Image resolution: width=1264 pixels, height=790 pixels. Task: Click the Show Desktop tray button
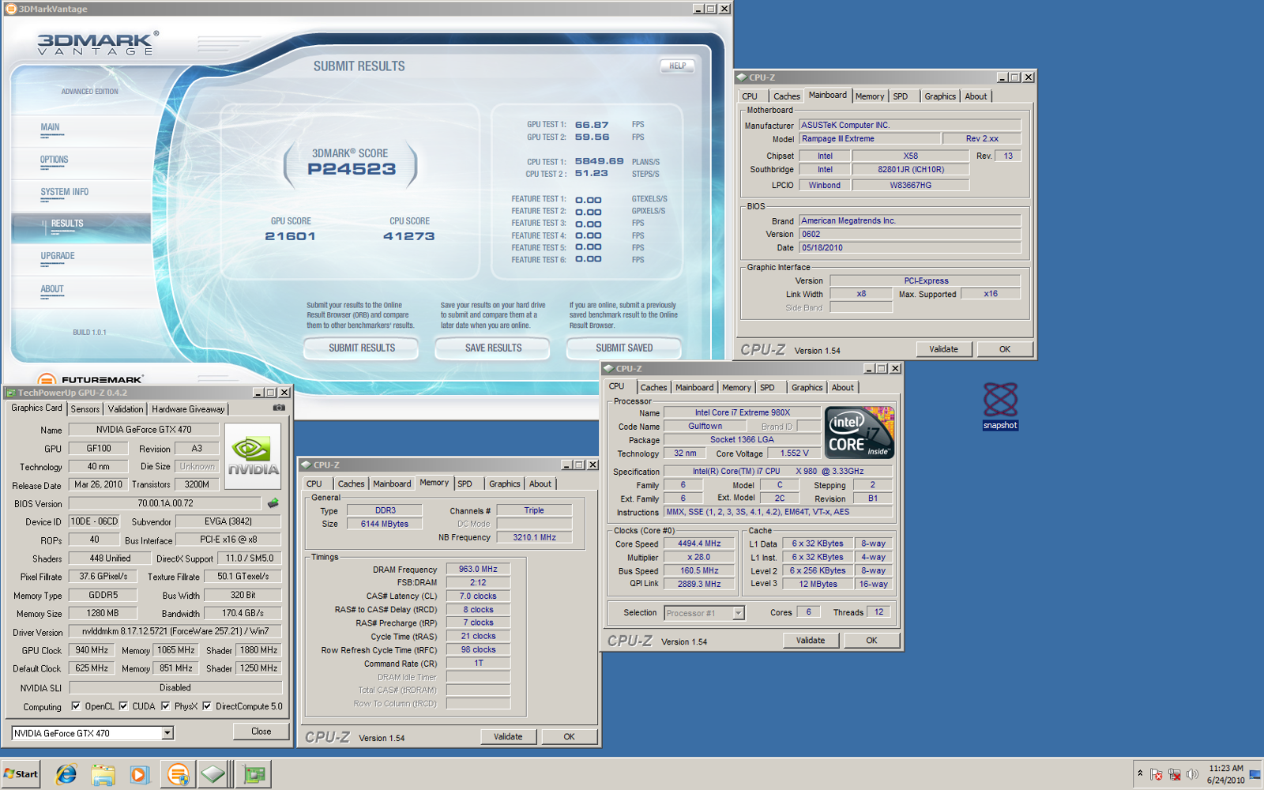1255,774
